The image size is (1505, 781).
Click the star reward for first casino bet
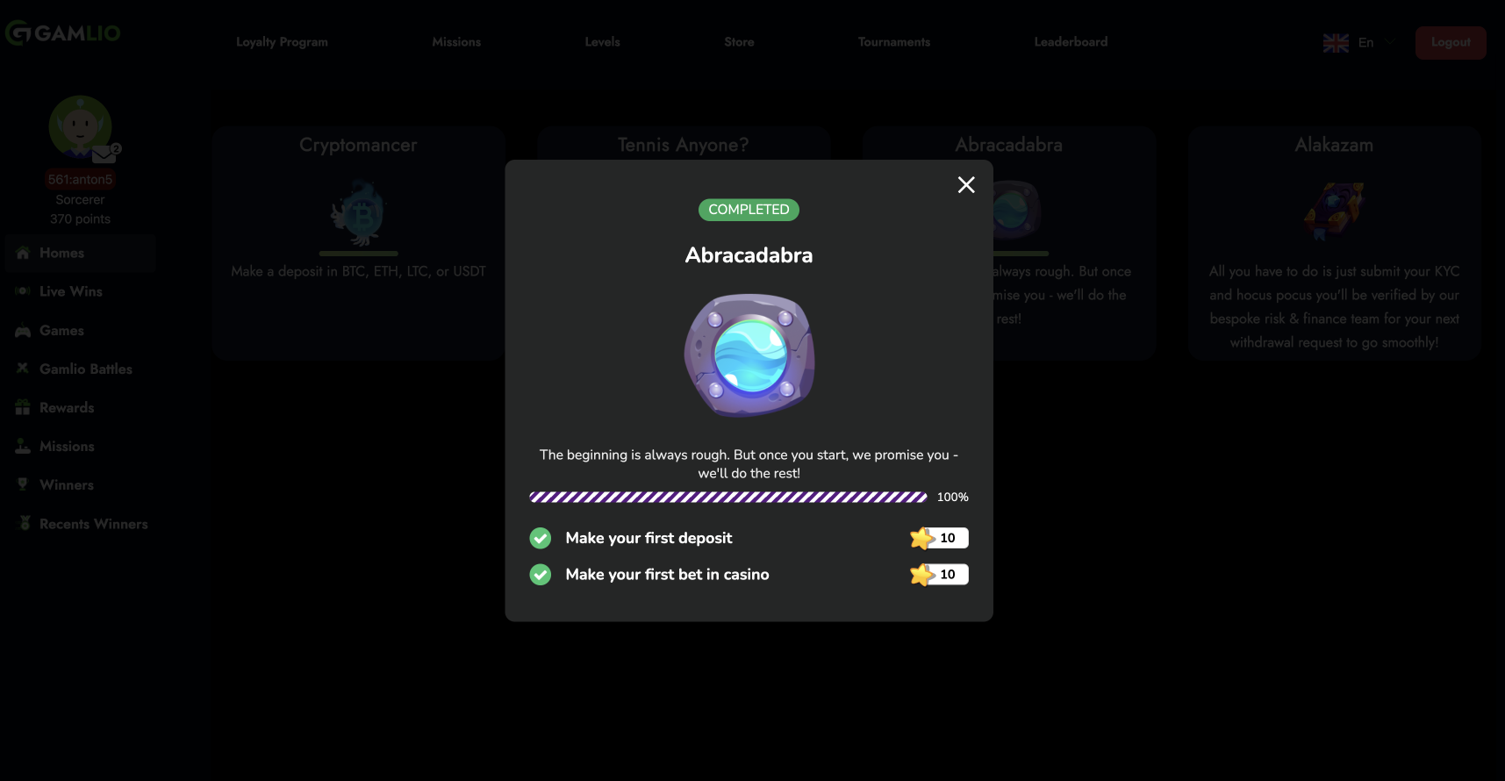pos(939,575)
